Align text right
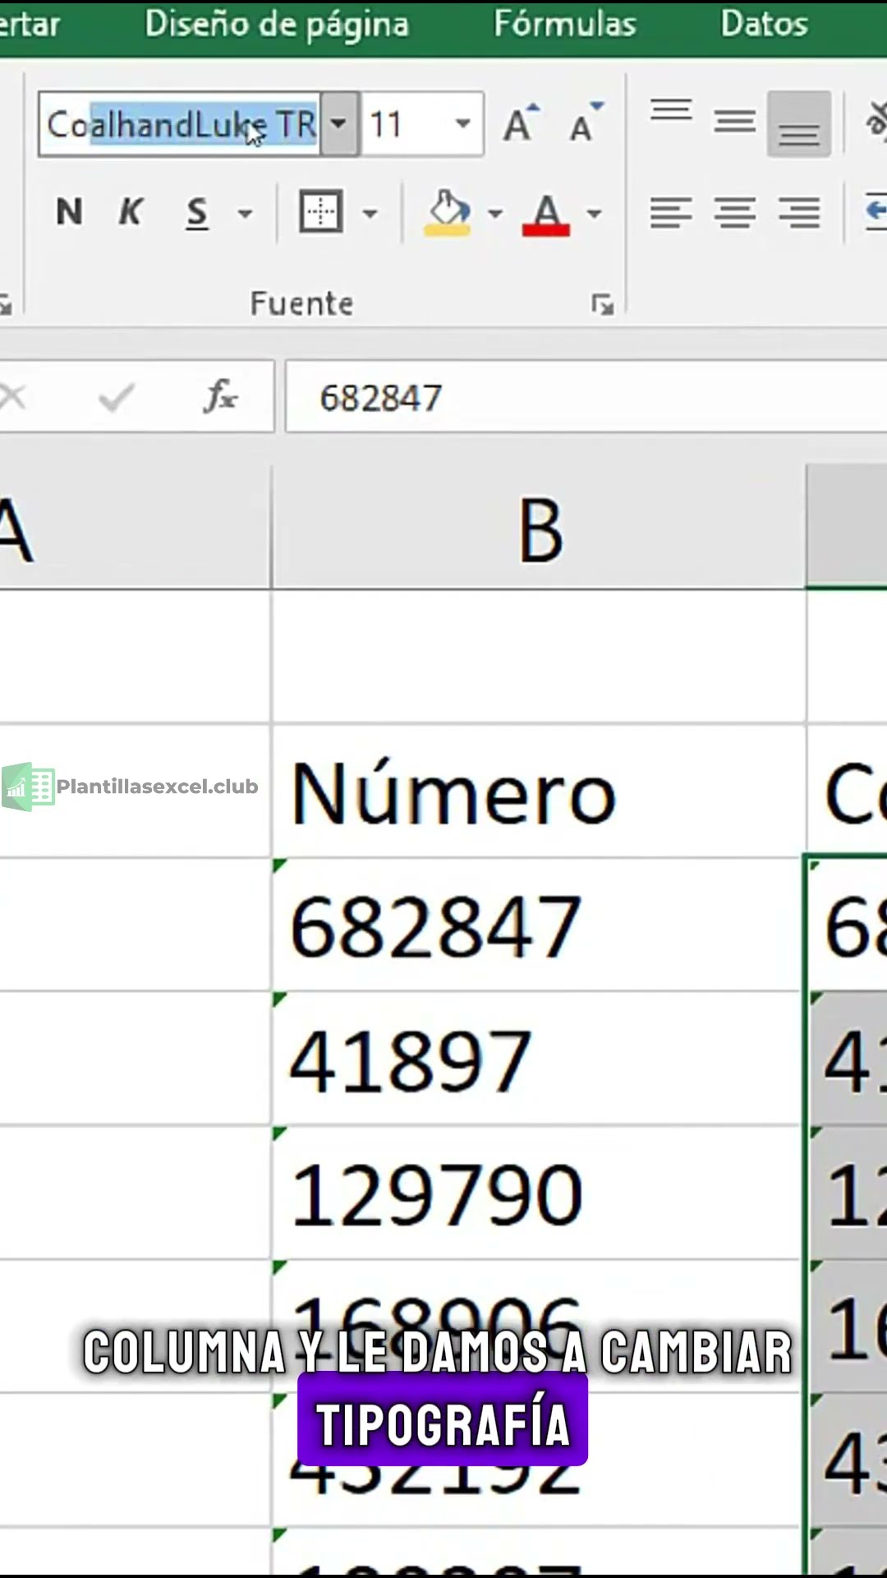887x1578 pixels. click(799, 213)
